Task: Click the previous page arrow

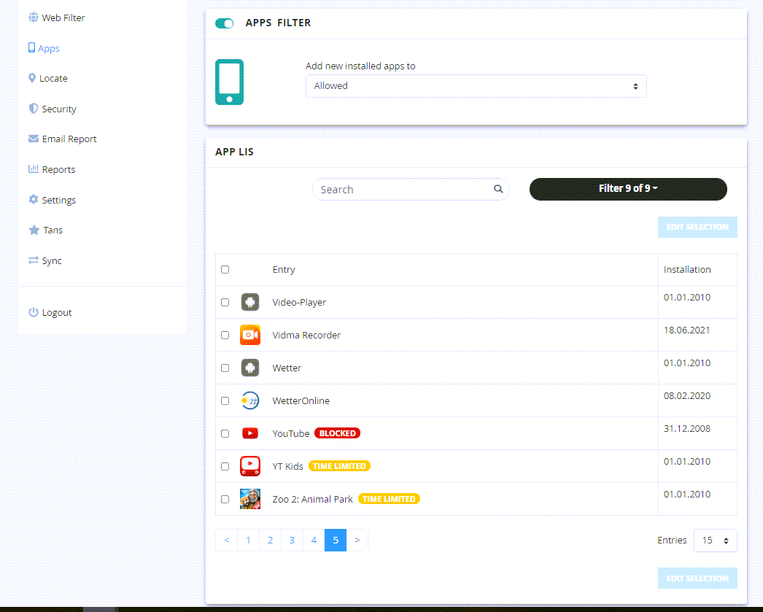Action: click(x=226, y=540)
